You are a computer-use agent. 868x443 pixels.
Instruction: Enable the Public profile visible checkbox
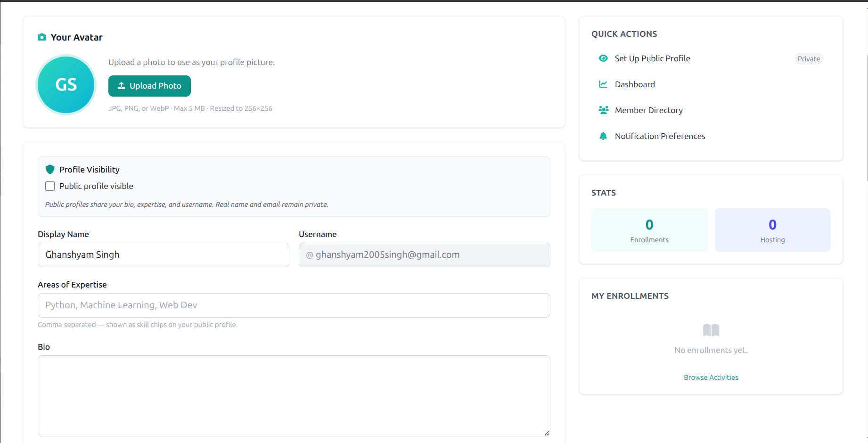(x=50, y=186)
